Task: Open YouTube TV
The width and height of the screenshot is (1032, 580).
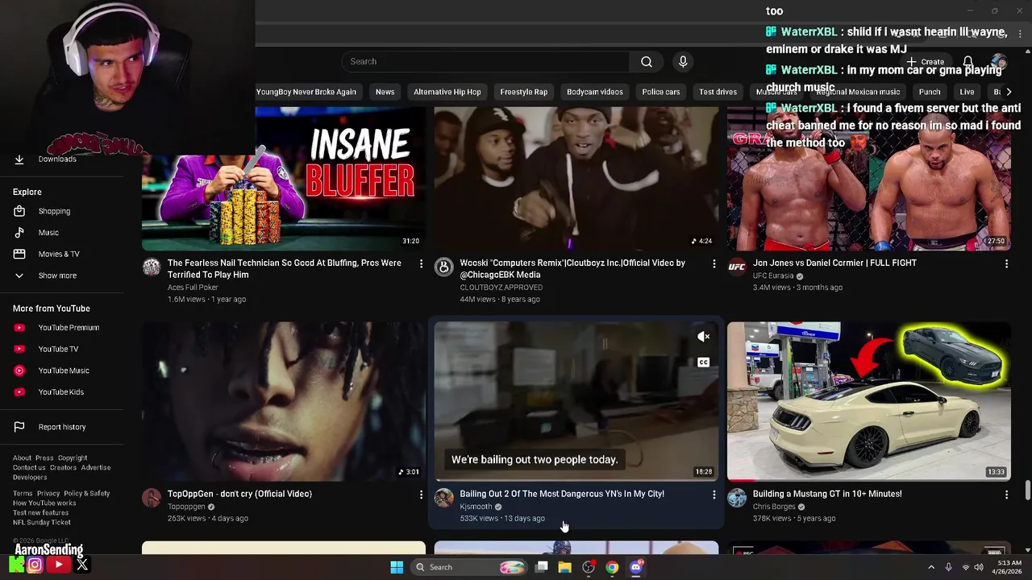Action: [x=58, y=350]
